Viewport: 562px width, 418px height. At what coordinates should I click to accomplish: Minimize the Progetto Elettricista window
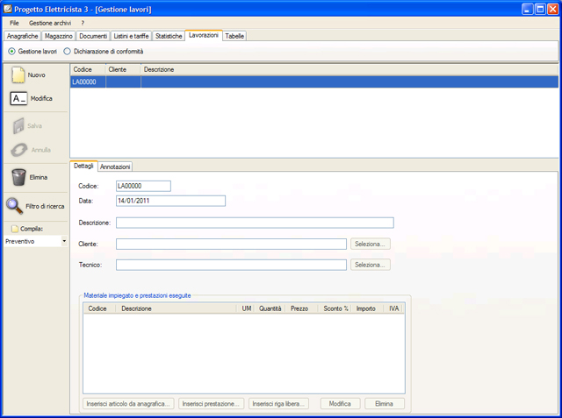click(x=527, y=9)
